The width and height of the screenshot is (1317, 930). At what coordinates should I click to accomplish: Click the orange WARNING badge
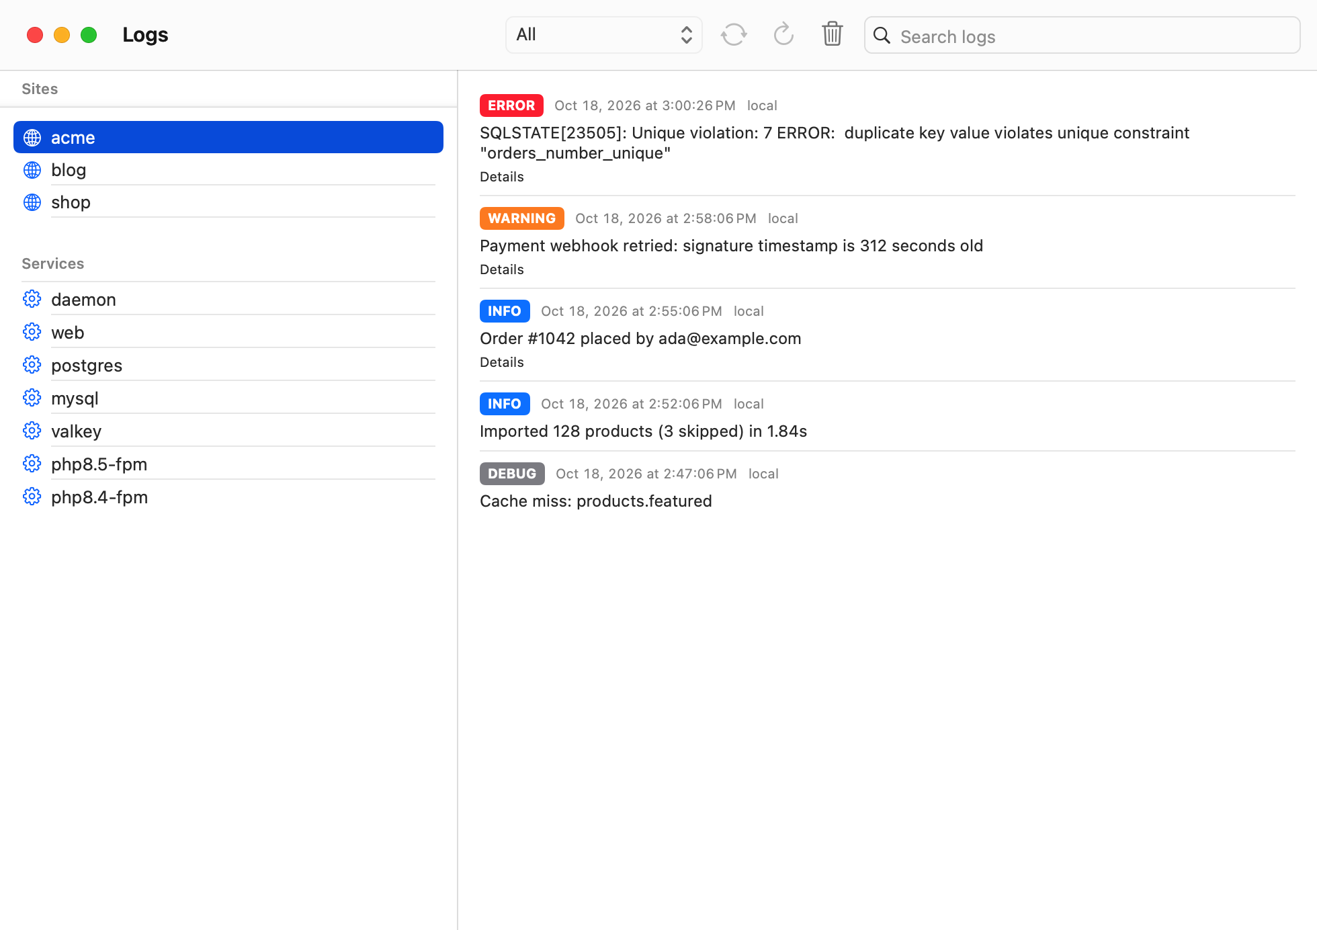click(522, 218)
